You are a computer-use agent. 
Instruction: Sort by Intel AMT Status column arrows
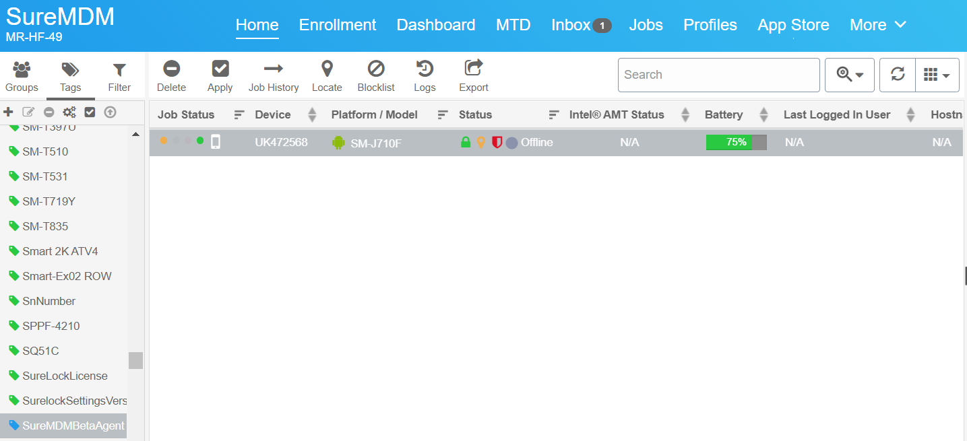pyautogui.click(x=685, y=115)
